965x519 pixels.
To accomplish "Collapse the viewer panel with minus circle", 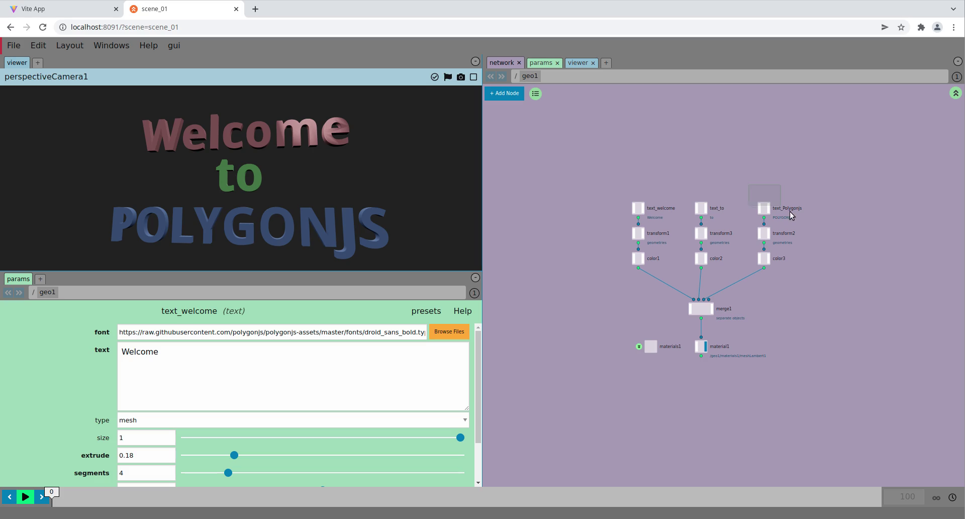I will (475, 61).
